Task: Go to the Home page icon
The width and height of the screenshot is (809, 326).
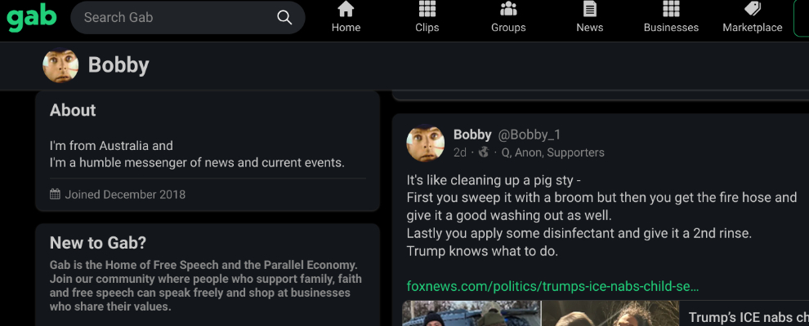Action: point(346,9)
